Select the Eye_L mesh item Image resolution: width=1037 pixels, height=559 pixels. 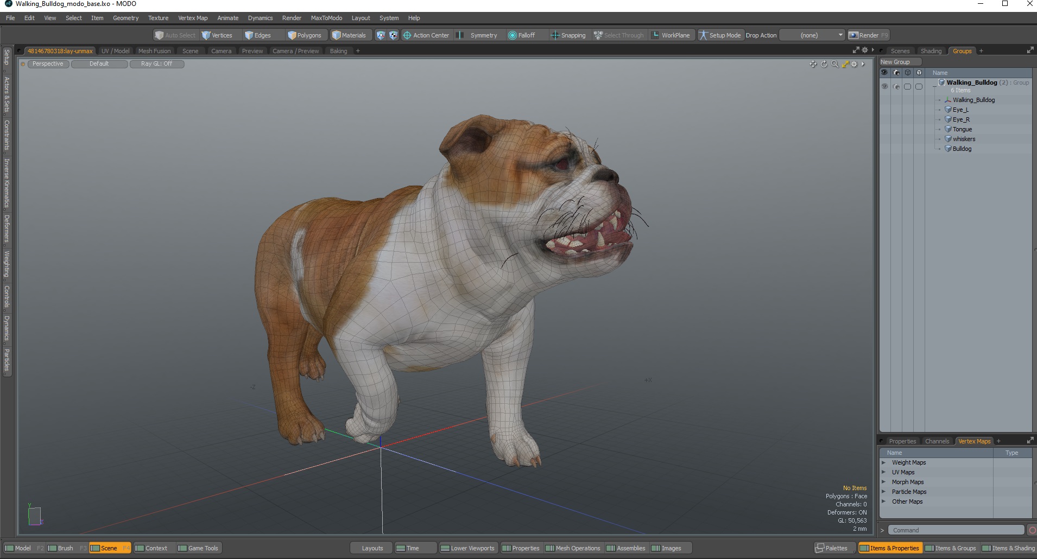click(960, 110)
